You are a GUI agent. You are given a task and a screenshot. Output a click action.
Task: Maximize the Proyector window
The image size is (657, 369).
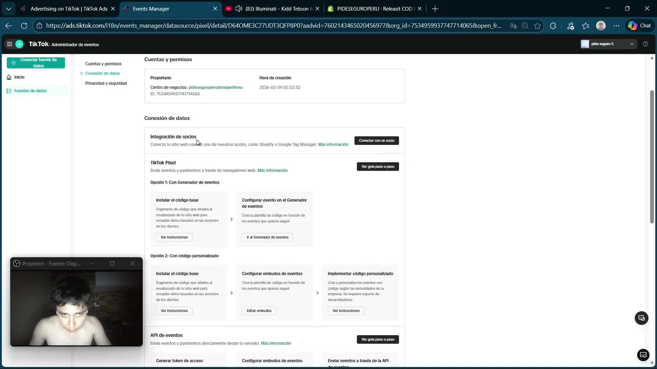(112, 263)
